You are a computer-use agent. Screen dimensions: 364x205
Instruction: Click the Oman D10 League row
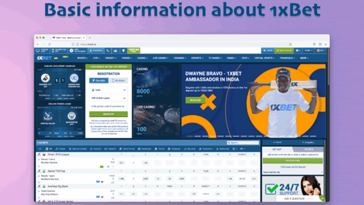(148, 154)
